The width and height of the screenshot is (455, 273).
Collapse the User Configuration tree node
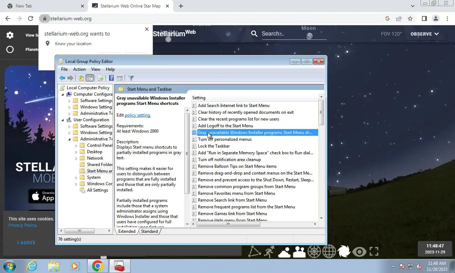[63, 120]
